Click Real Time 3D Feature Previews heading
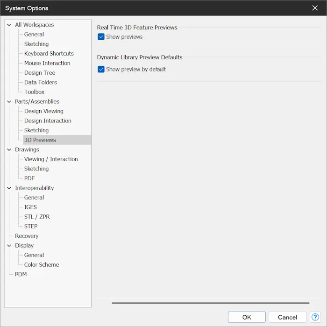327x327 pixels. pyautogui.click(x=137, y=27)
